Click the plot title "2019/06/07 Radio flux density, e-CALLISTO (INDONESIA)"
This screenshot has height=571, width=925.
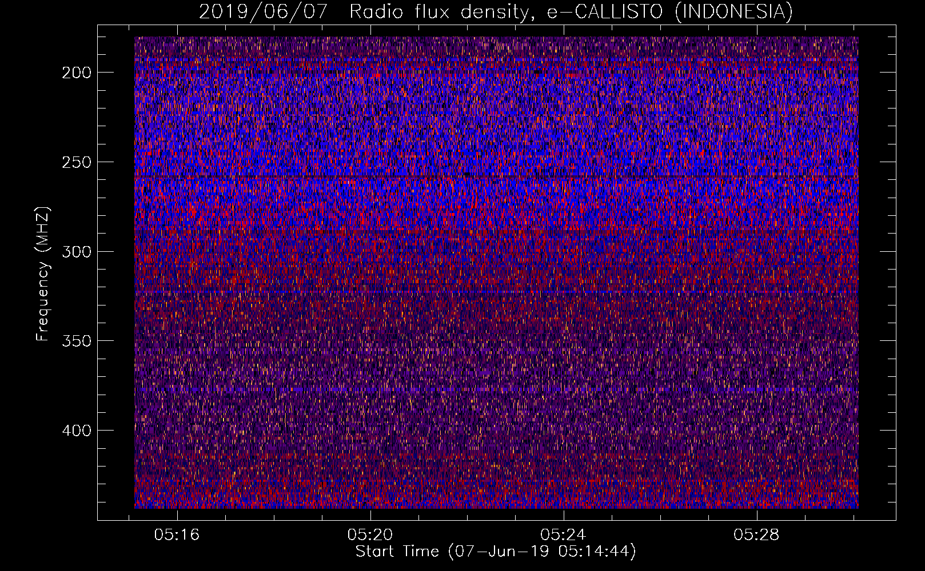[x=496, y=12]
